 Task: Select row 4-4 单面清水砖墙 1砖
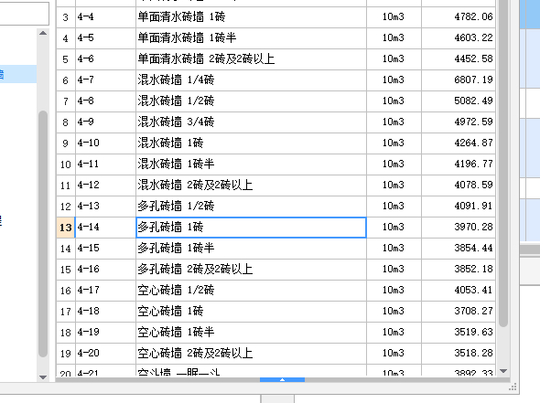click(275, 16)
